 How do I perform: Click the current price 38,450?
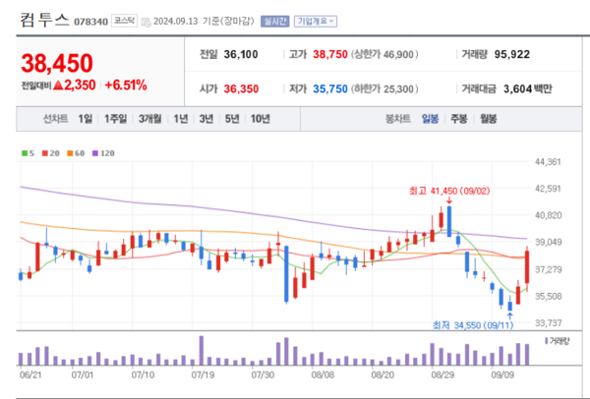pos(57,63)
